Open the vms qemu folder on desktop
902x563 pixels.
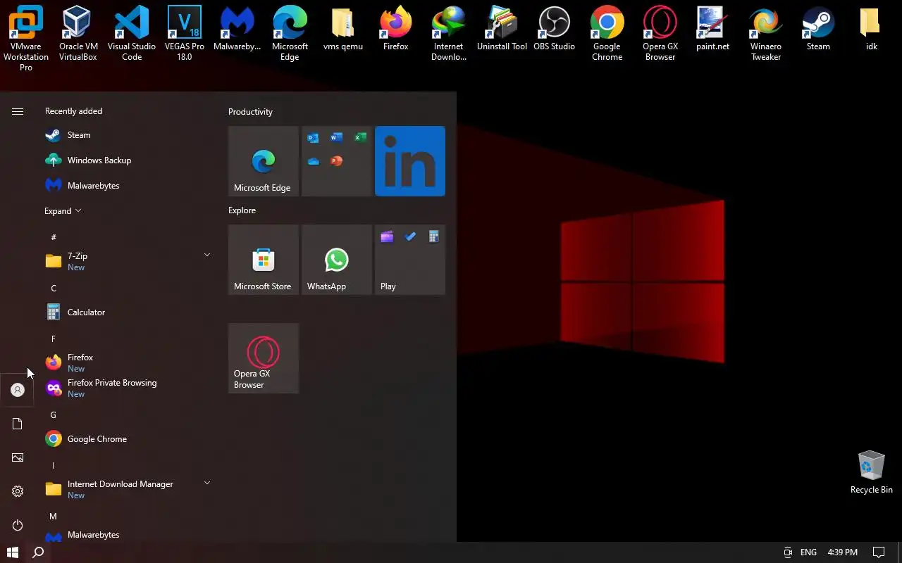coord(343,28)
